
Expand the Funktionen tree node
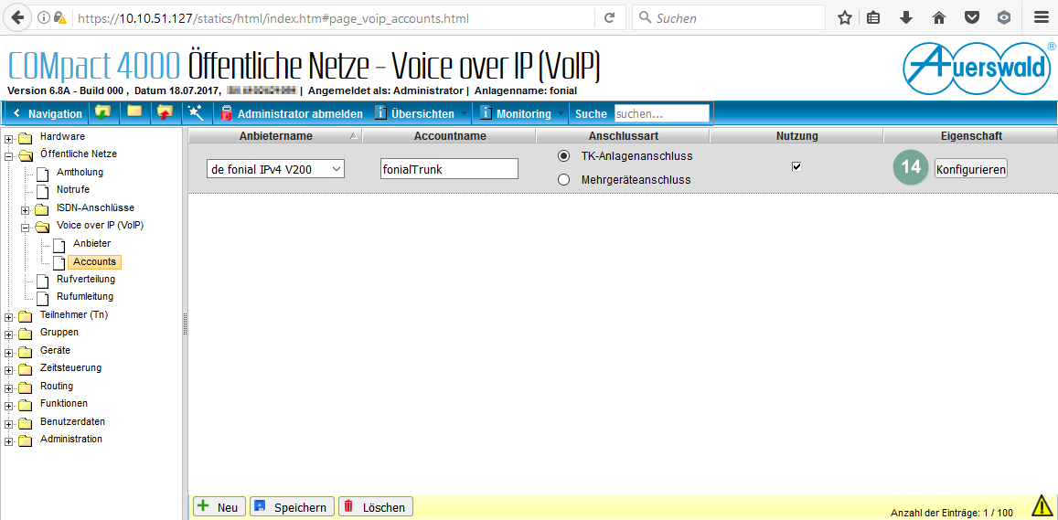(9, 407)
